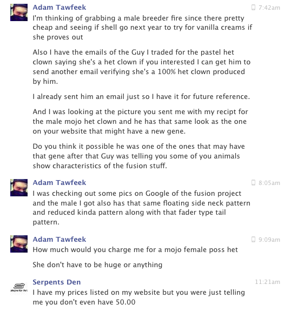This screenshot has width=291, height=311.
Task: Visit the Serpents Den profile link
Action: [57, 282]
